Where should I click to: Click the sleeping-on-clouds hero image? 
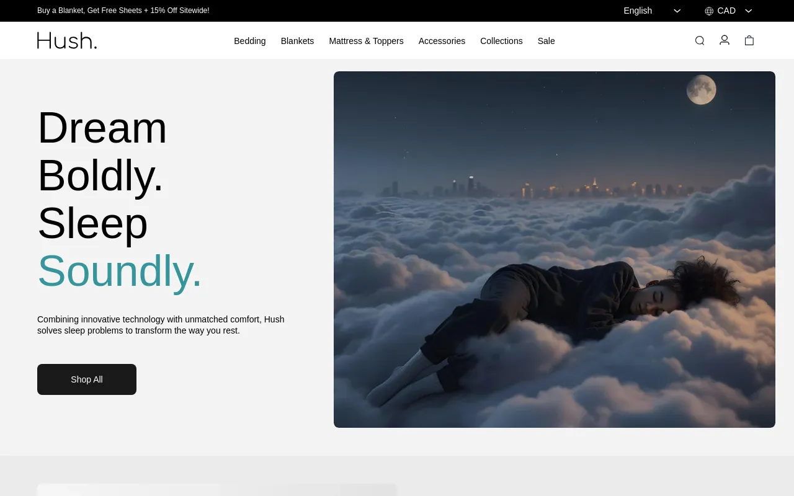(x=554, y=249)
